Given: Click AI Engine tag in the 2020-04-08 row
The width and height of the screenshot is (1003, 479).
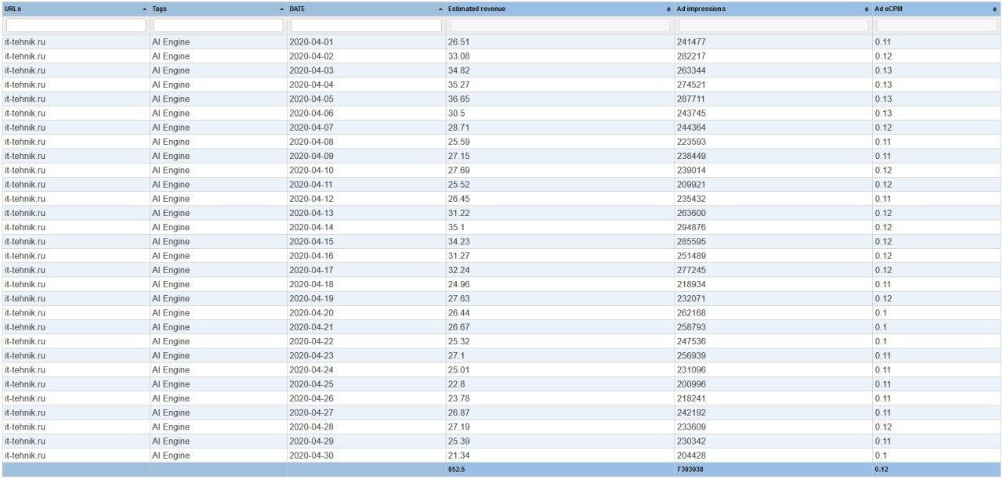Looking at the screenshot, I should pos(171,142).
